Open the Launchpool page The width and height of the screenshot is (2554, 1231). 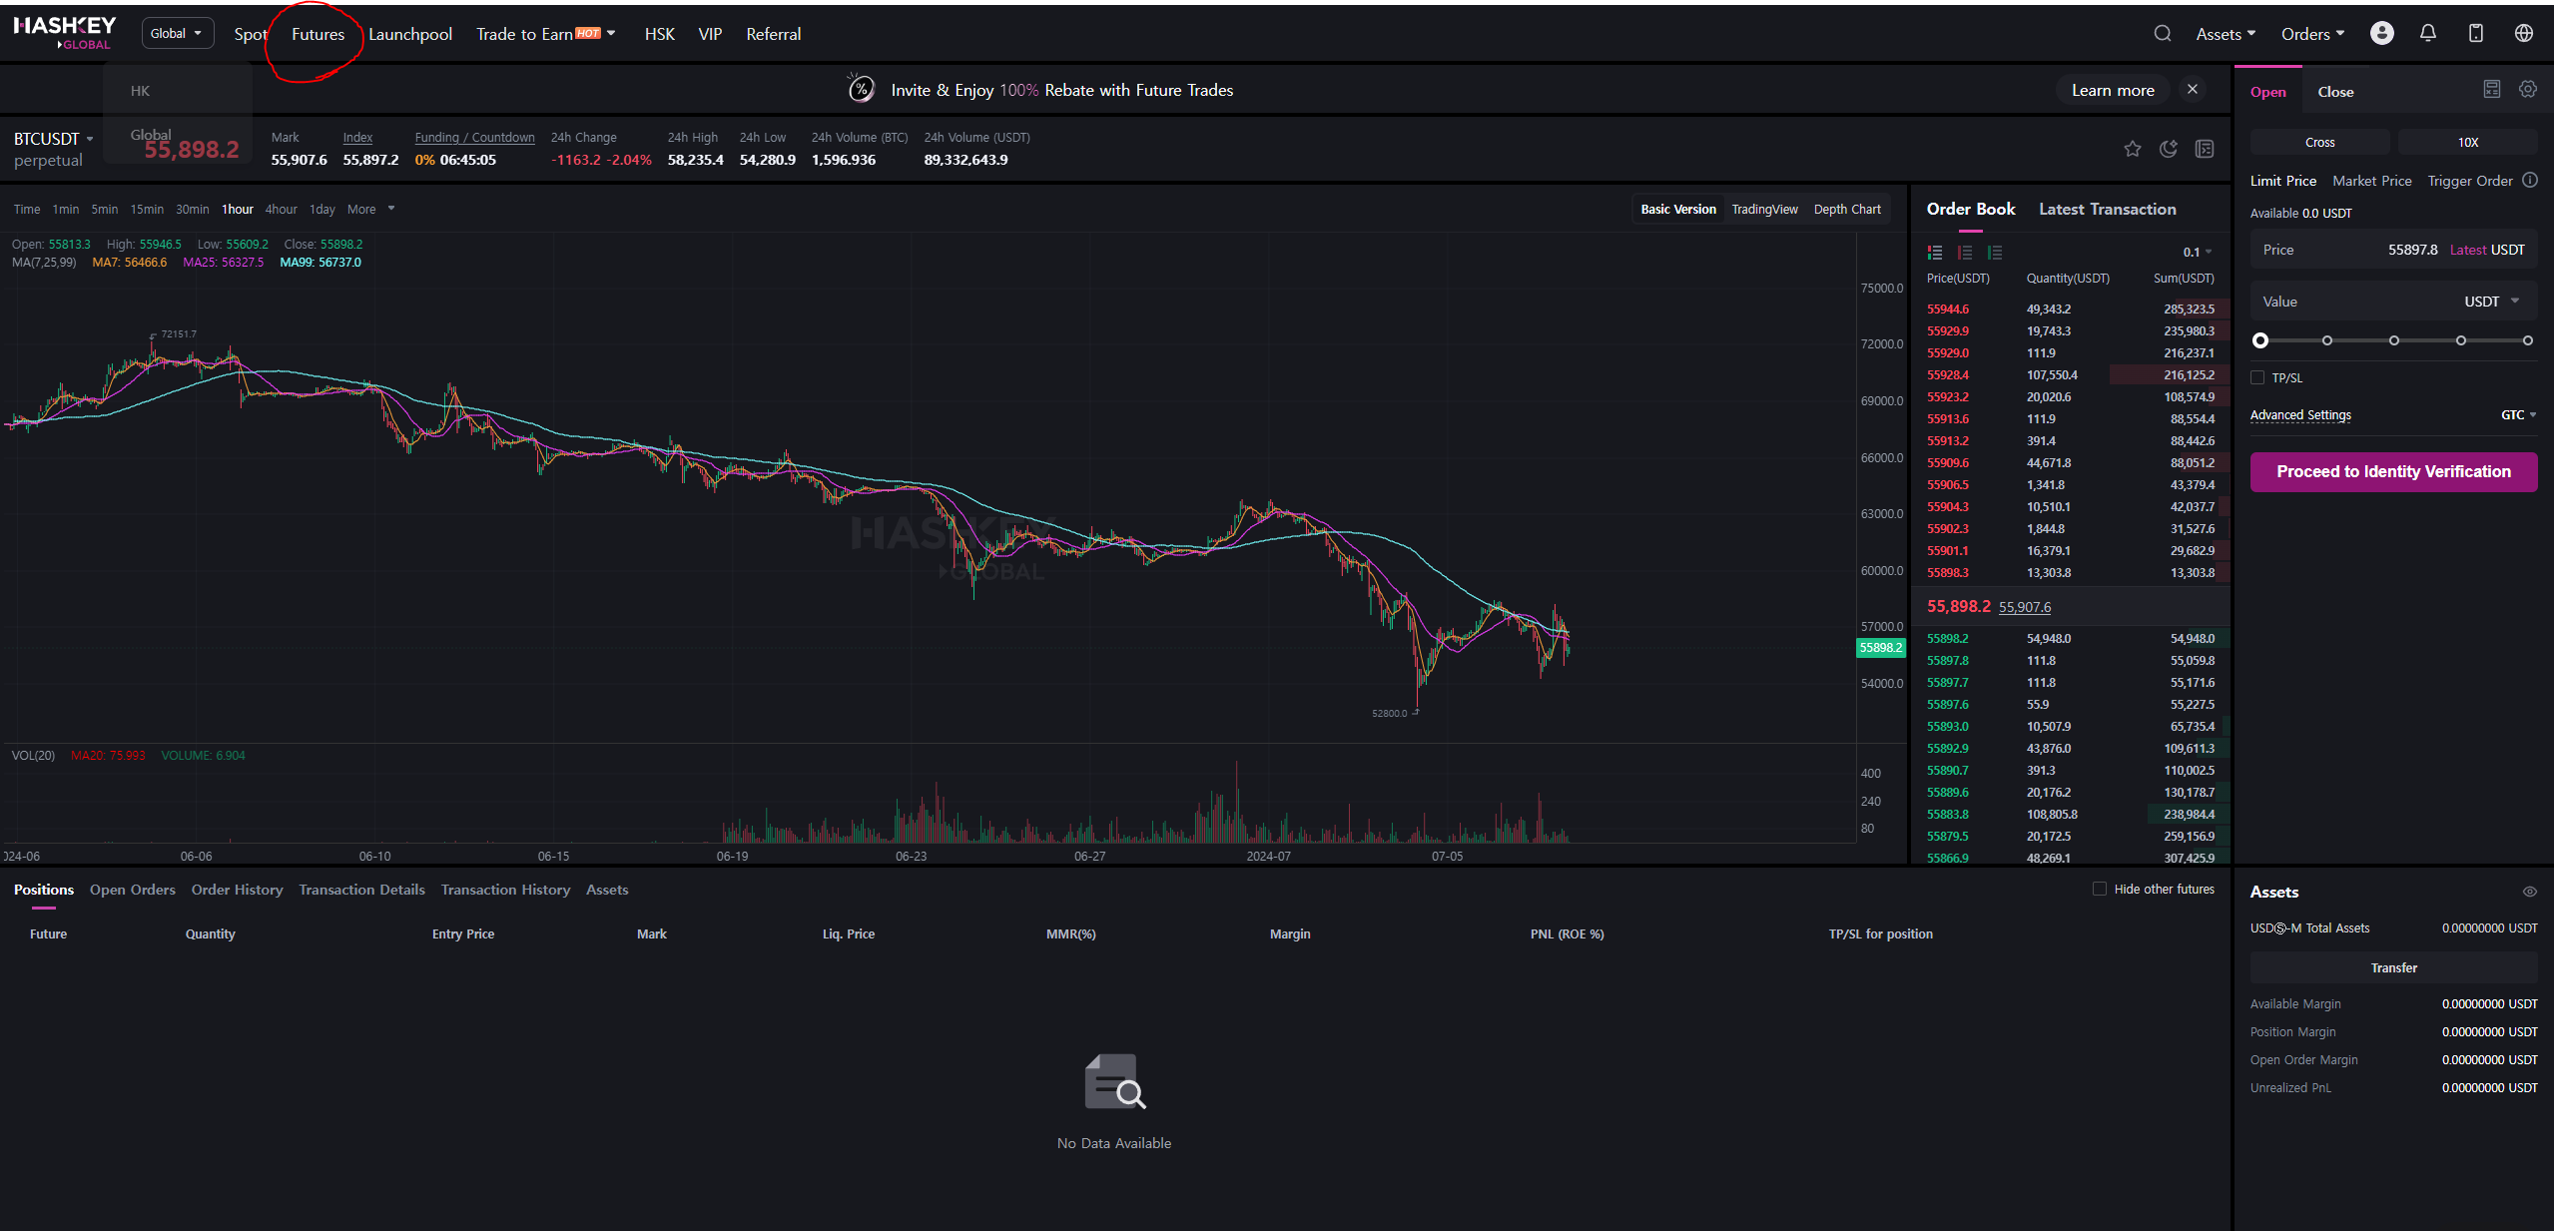pos(410,34)
